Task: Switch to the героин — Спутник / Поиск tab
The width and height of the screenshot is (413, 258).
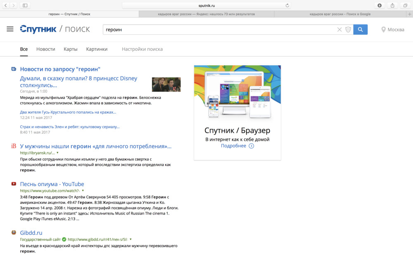Action: 69,14
